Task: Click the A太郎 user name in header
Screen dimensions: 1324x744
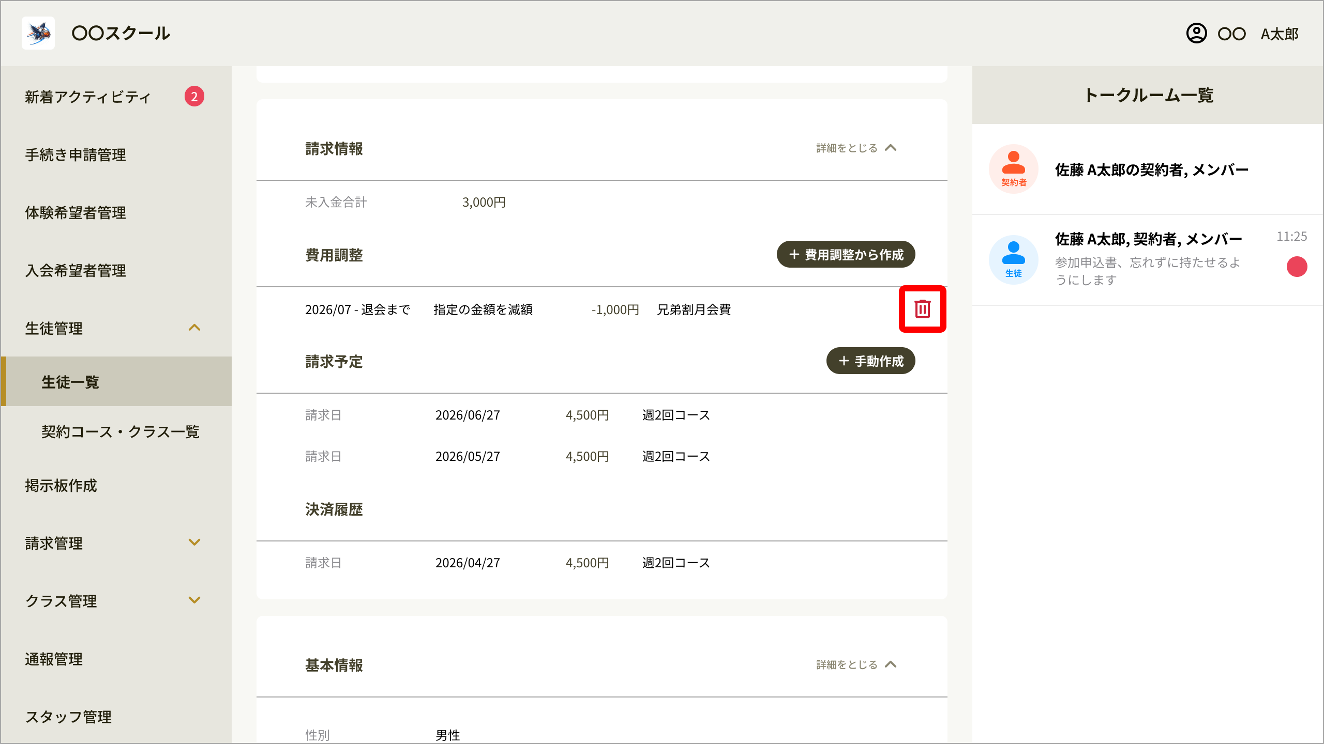Action: click(x=1280, y=34)
